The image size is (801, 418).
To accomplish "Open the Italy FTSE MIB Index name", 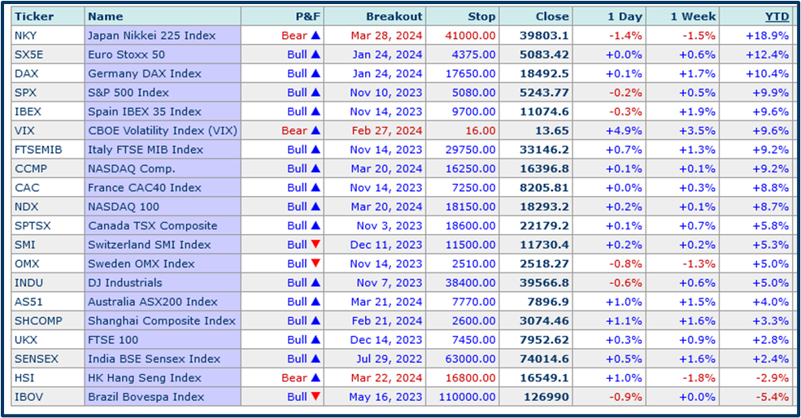I will pos(146,149).
